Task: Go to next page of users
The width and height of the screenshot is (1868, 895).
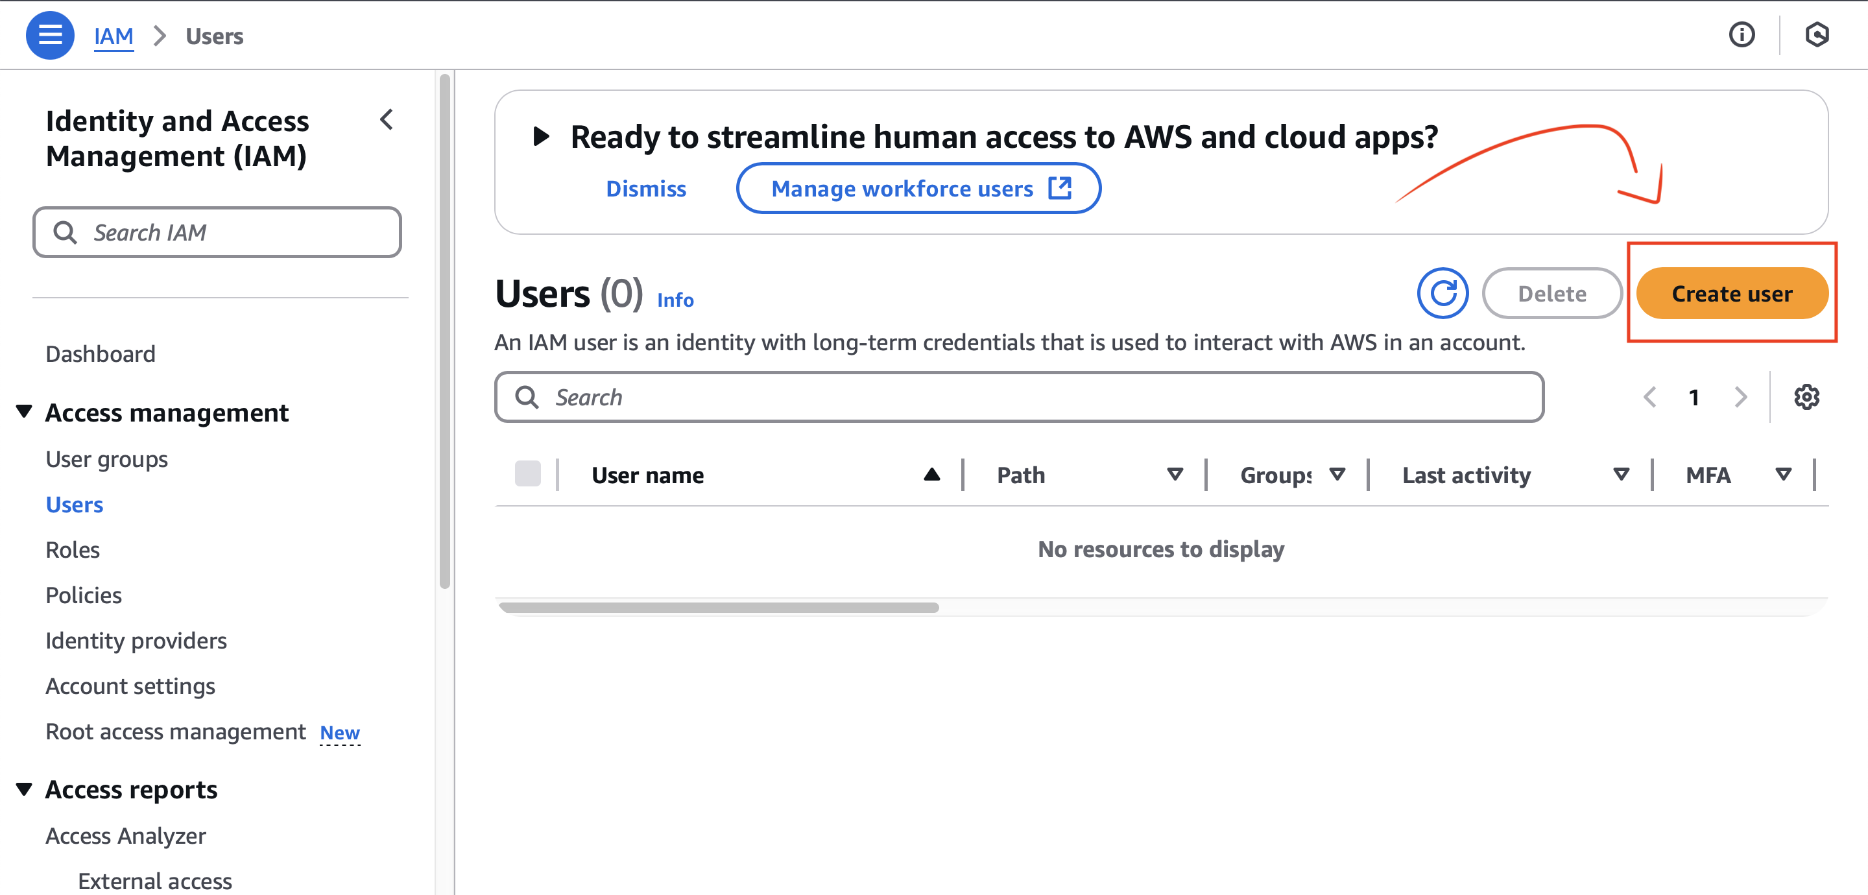Action: [x=1740, y=398]
